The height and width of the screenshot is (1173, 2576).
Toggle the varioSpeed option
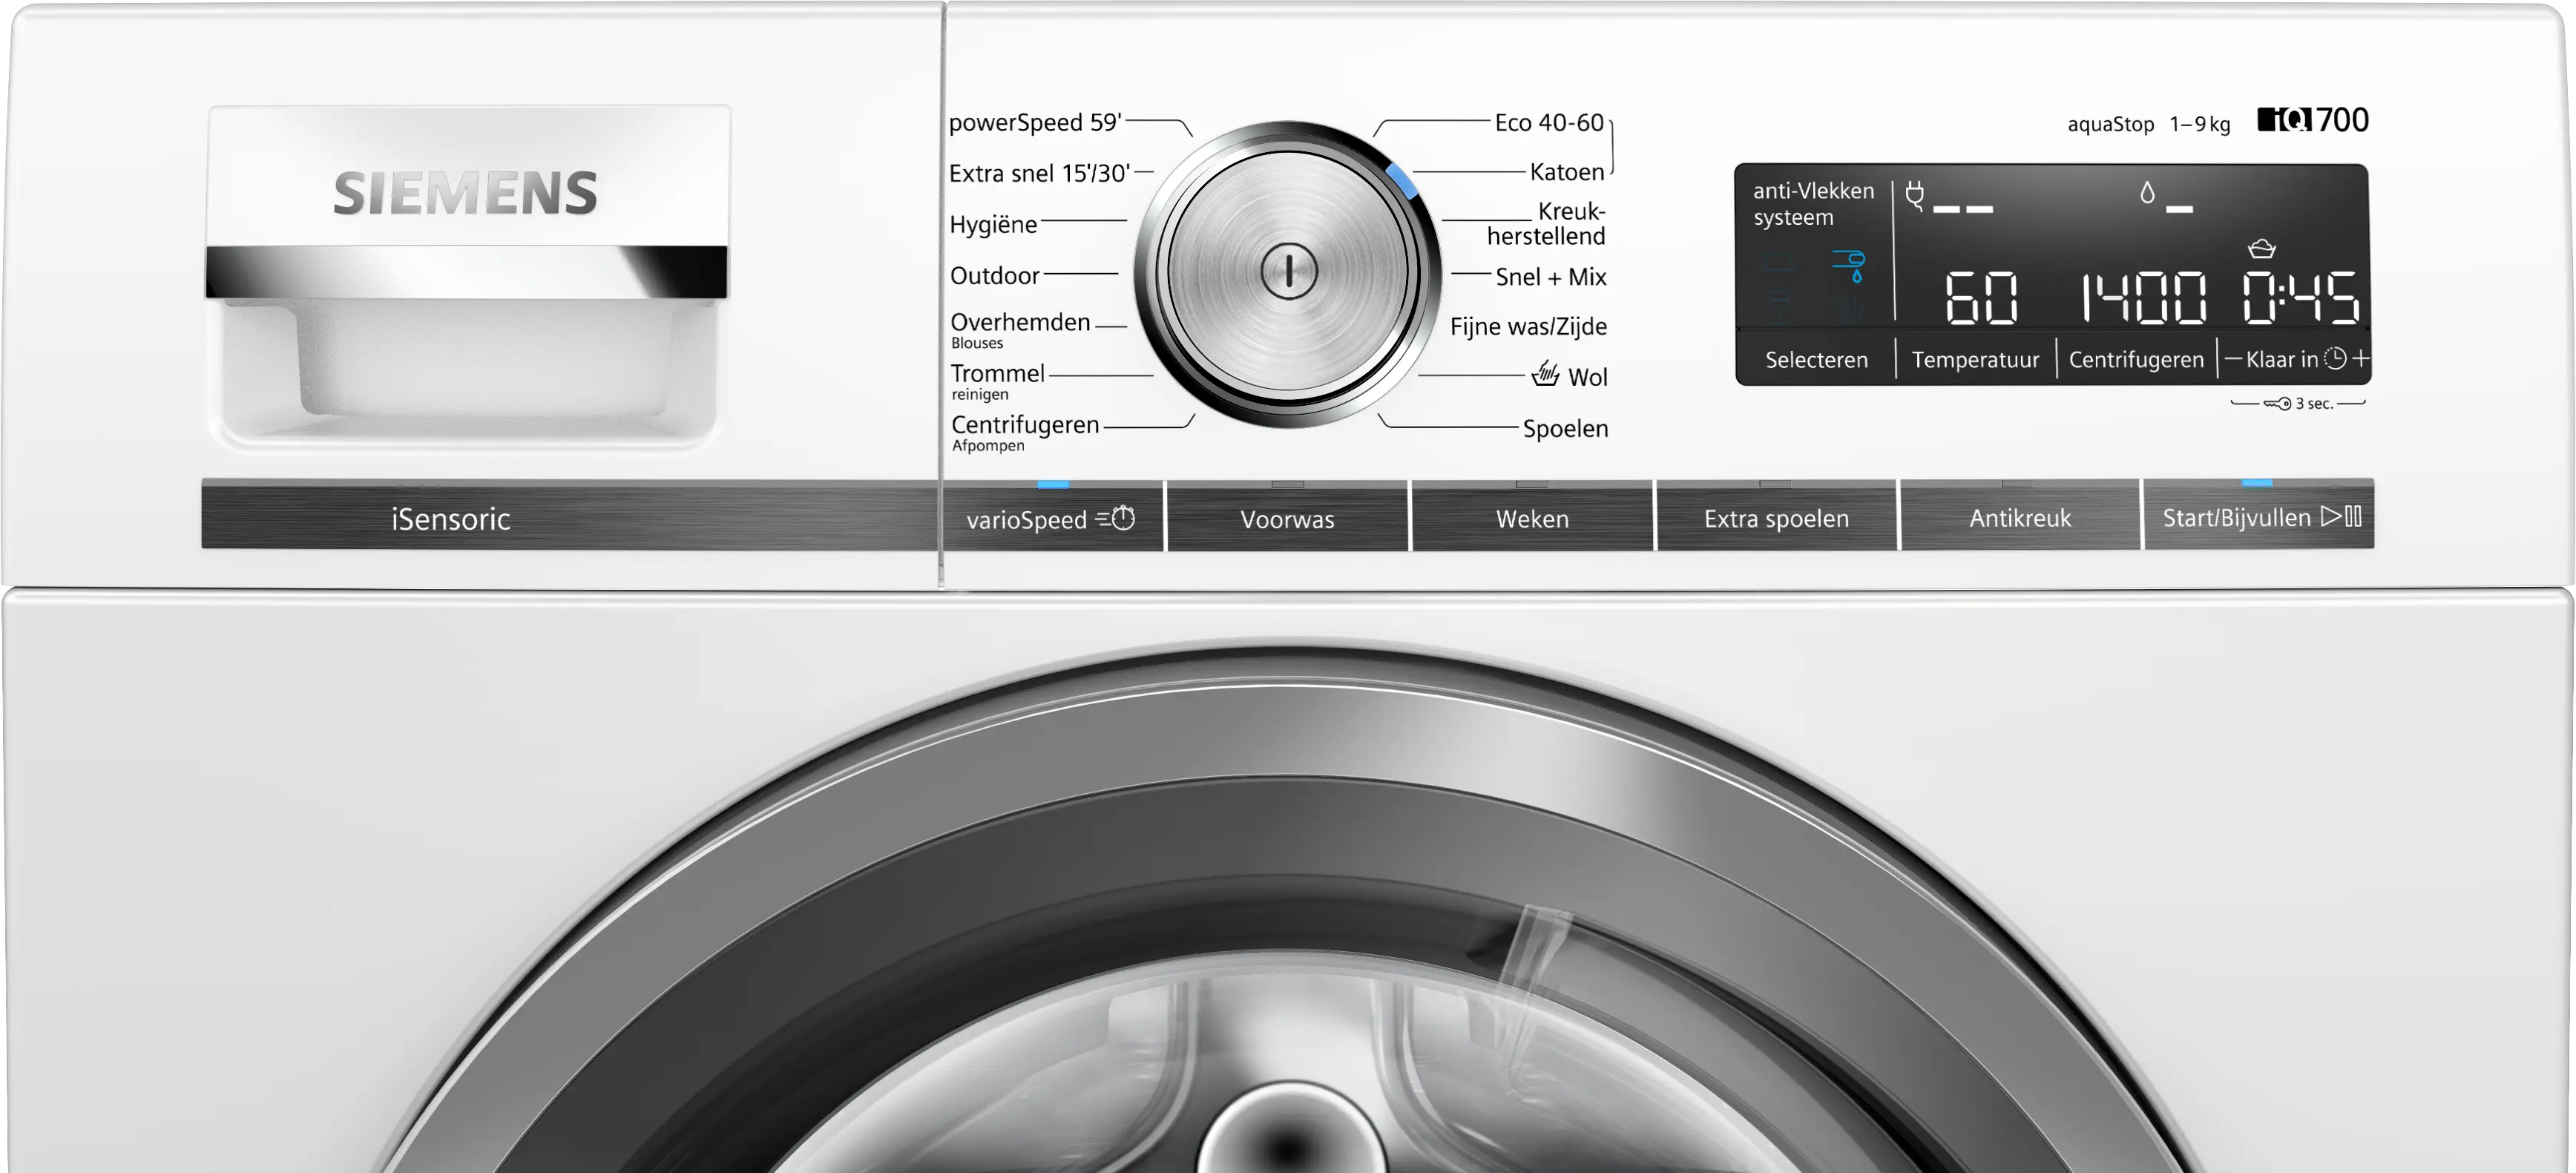tap(1052, 518)
